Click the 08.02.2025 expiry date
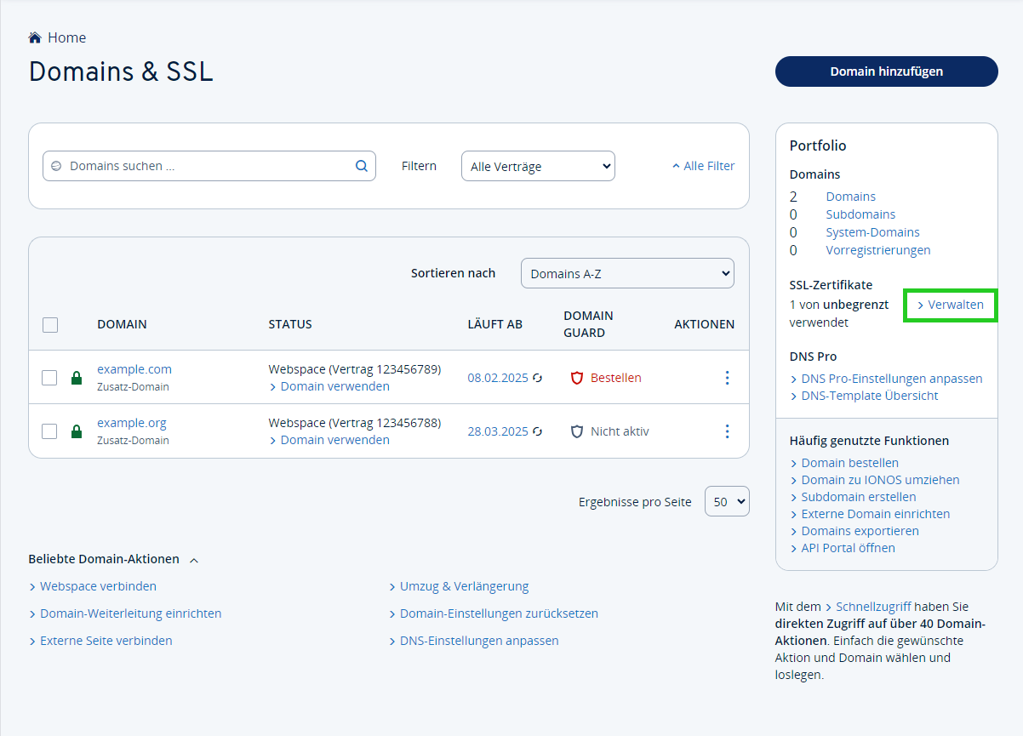 498,378
